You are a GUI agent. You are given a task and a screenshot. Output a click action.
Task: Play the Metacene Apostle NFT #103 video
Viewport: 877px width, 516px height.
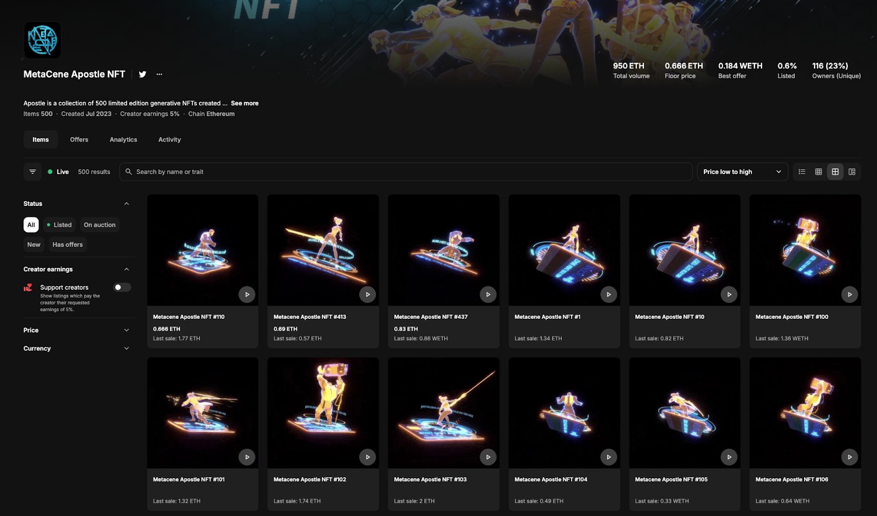coord(488,457)
